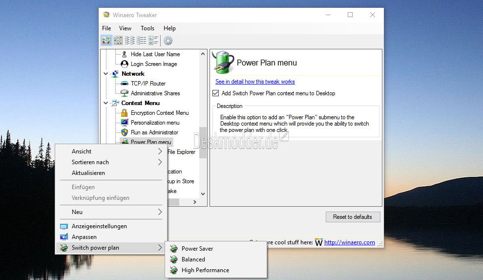The width and height of the screenshot is (483, 280).
Task: Expand the Neu submenu arrow
Action: point(160,212)
